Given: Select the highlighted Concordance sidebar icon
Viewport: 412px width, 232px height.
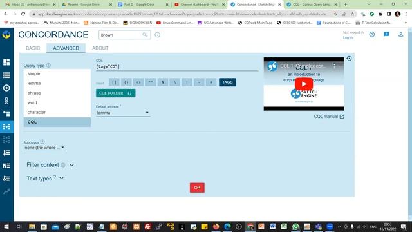Looking at the screenshot, I should point(6,126).
